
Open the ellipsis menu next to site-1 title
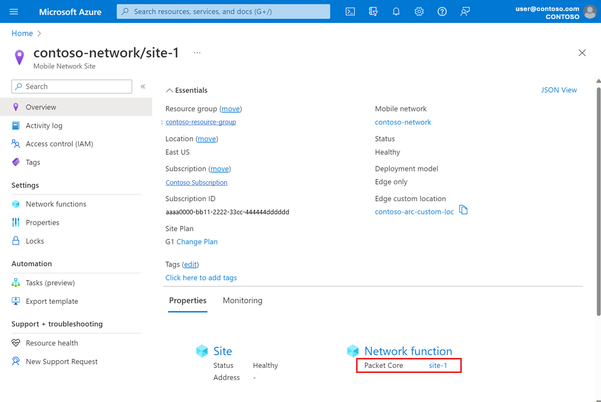[196, 52]
